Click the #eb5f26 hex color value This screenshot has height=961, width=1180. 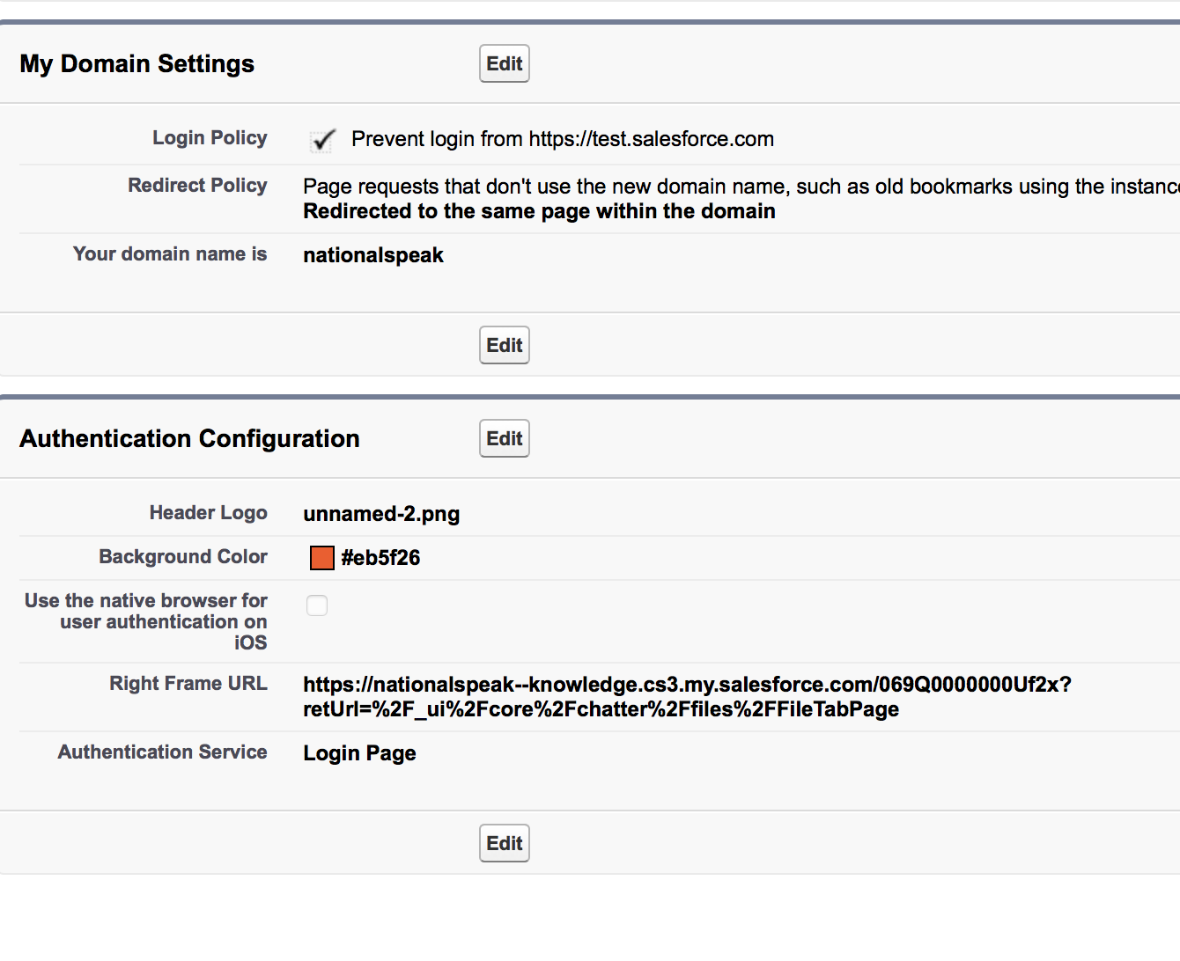[x=380, y=558]
